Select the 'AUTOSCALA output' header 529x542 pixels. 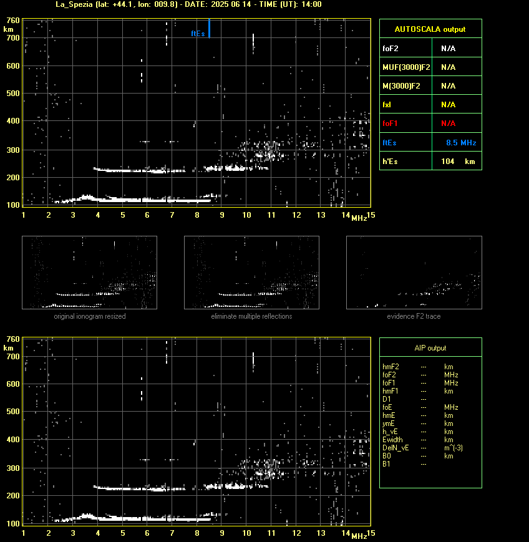430,29
